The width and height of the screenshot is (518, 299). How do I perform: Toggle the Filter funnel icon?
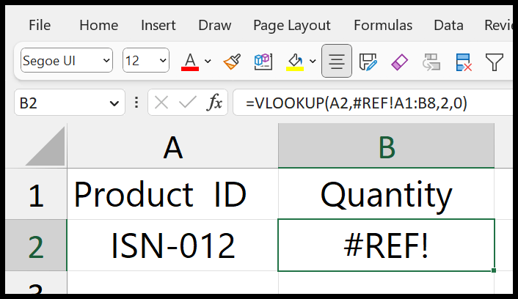click(x=495, y=62)
